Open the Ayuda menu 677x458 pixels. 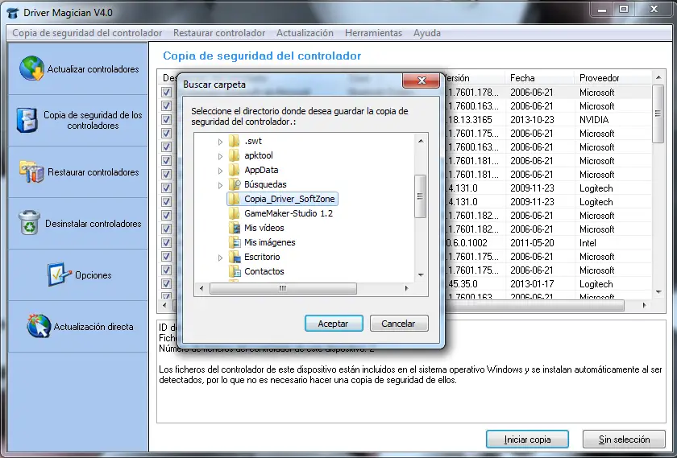[x=427, y=33]
